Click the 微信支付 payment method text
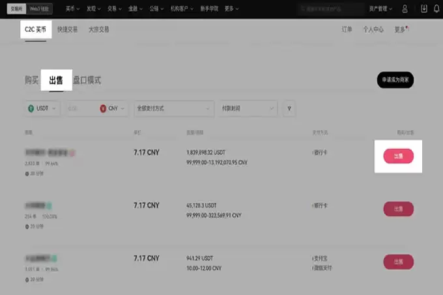Image resolution: width=443 pixels, height=295 pixels. (322, 268)
